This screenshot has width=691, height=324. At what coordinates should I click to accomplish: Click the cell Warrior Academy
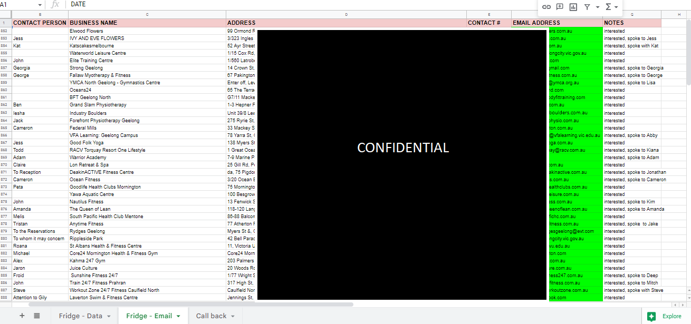tap(147, 158)
